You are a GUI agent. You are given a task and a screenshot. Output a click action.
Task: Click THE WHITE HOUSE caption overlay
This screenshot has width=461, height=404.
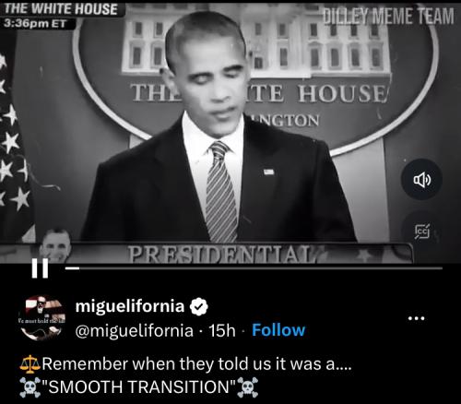[x=61, y=9]
